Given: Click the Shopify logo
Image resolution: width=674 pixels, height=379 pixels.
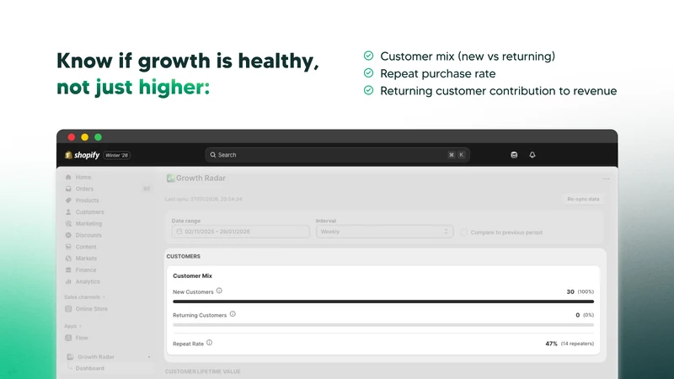Looking at the screenshot, I should tap(82, 155).
